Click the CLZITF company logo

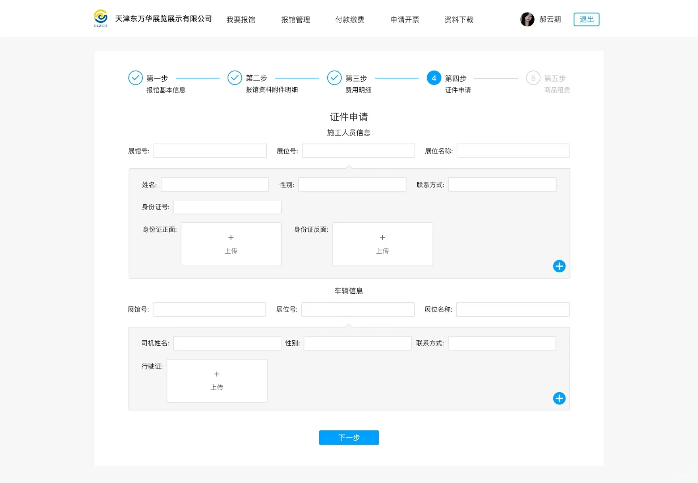pyautogui.click(x=100, y=18)
